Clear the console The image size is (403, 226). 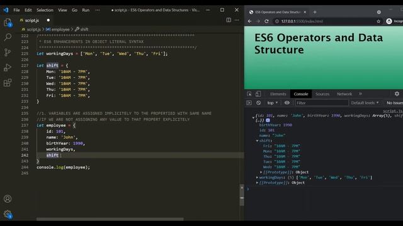point(259,103)
